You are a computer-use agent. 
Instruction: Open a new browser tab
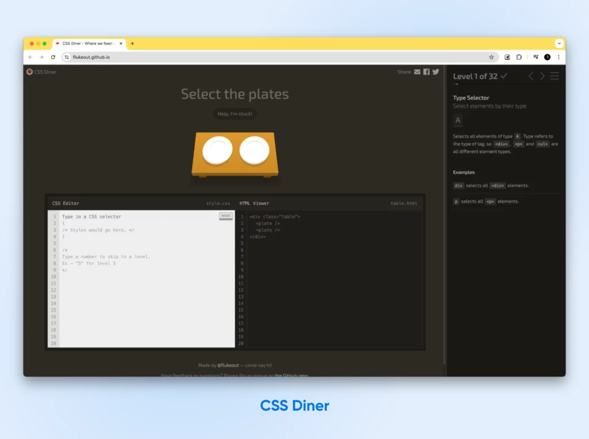coord(132,43)
